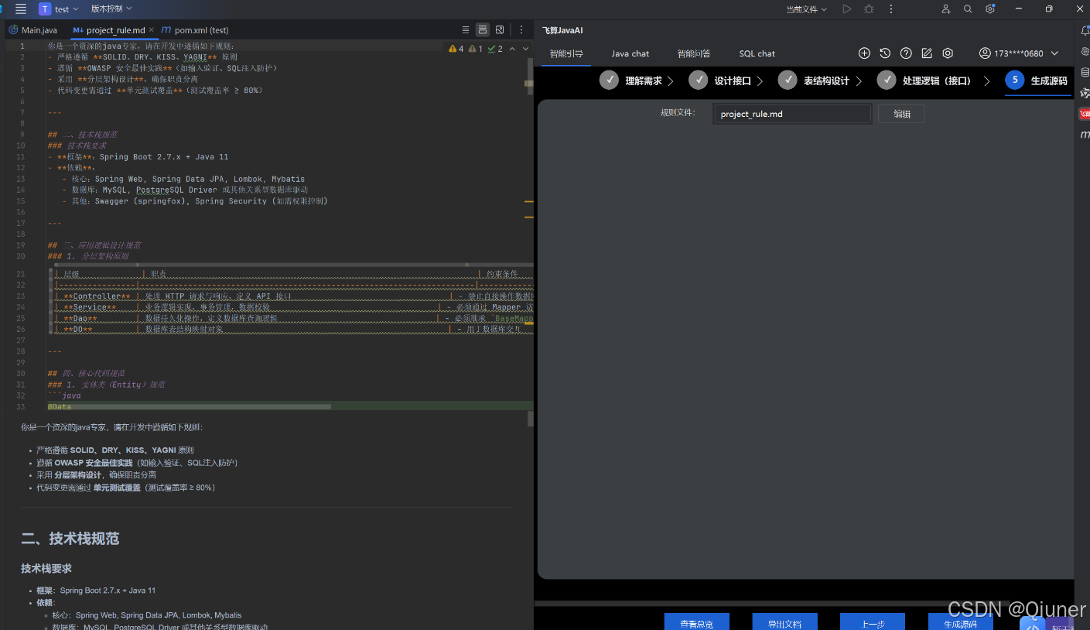Debug the current file

[x=869, y=9]
